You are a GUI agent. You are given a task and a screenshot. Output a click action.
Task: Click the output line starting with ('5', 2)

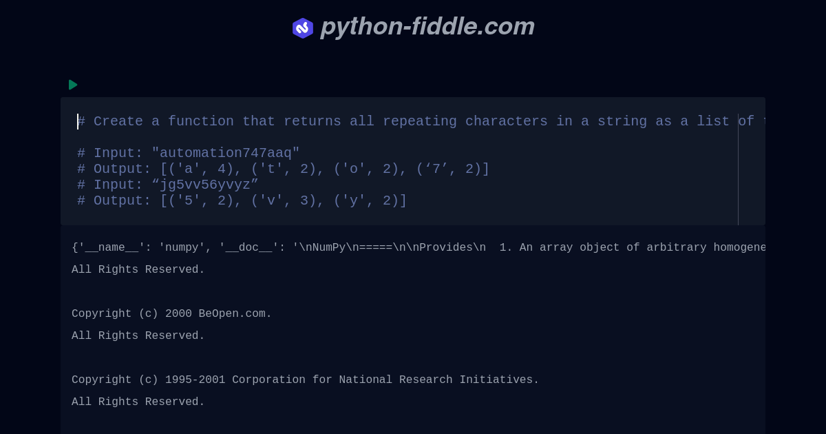(242, 200)
